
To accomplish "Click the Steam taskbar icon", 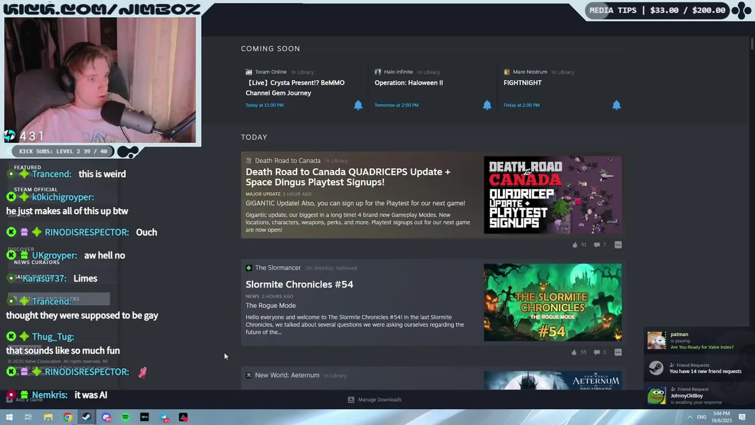I will (87, 417).
